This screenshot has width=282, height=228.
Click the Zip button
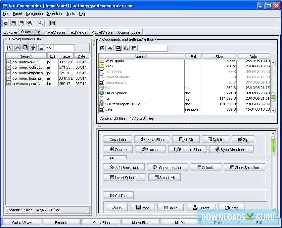pos(243,139)
